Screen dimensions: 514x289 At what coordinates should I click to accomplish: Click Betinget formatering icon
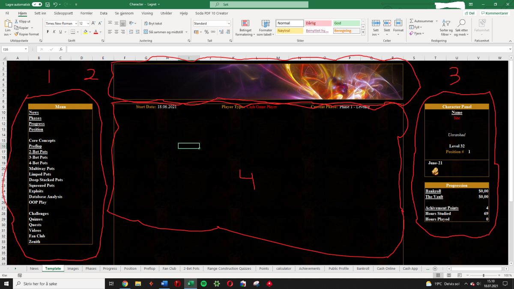pyautogui.click(x=245, y=24)
